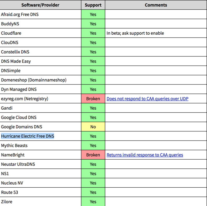Click the Google Cloud DNS provider cell

19,117
